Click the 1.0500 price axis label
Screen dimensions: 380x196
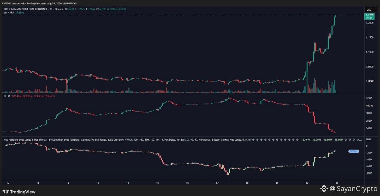[370, 67]
